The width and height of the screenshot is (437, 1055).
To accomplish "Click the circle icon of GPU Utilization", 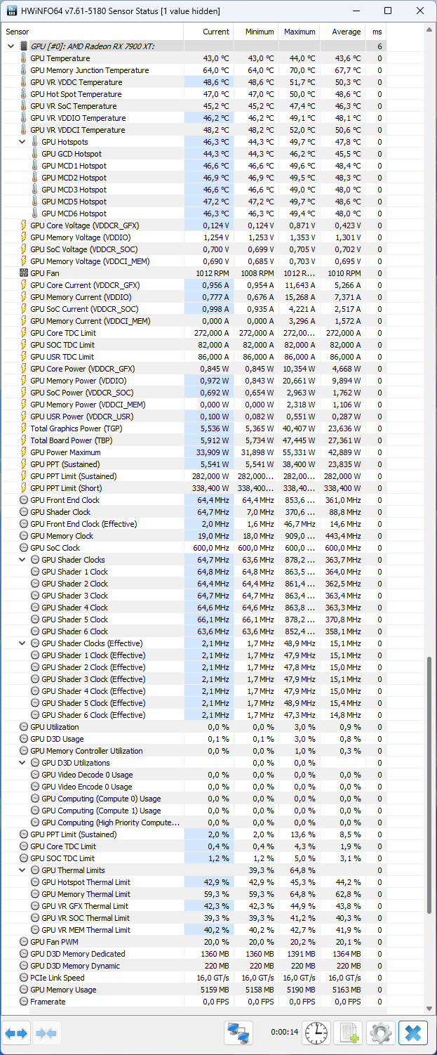I will [x=24, y=727].
